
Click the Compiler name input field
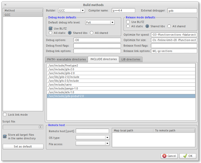coord(123,10)
